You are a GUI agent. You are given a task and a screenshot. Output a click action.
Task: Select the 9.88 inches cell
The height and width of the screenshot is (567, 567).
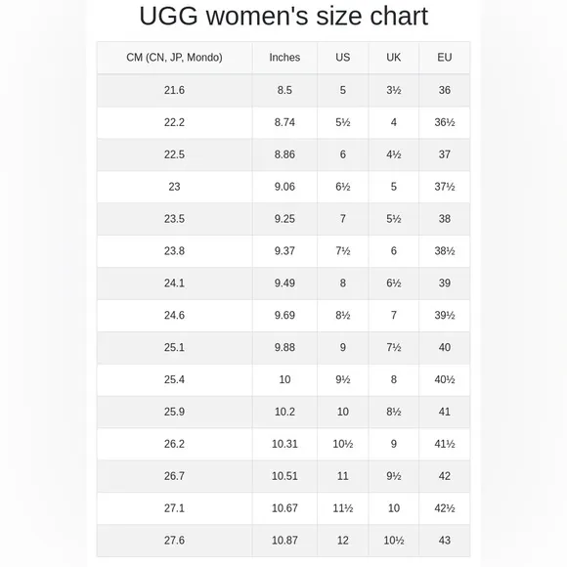[284, 347]
